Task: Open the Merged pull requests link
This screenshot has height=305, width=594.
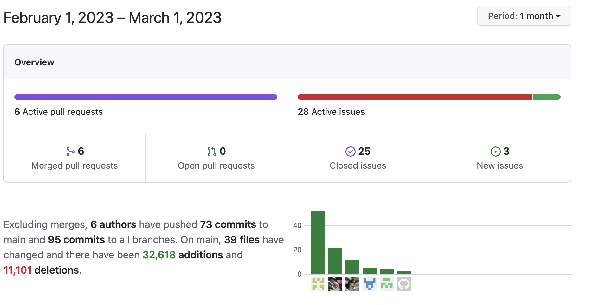Action: pos(74,165)
